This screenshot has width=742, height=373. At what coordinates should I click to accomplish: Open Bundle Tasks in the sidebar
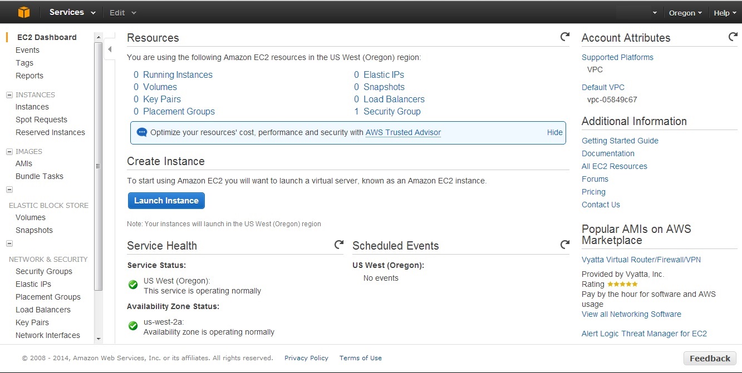(x=40, y=176)
